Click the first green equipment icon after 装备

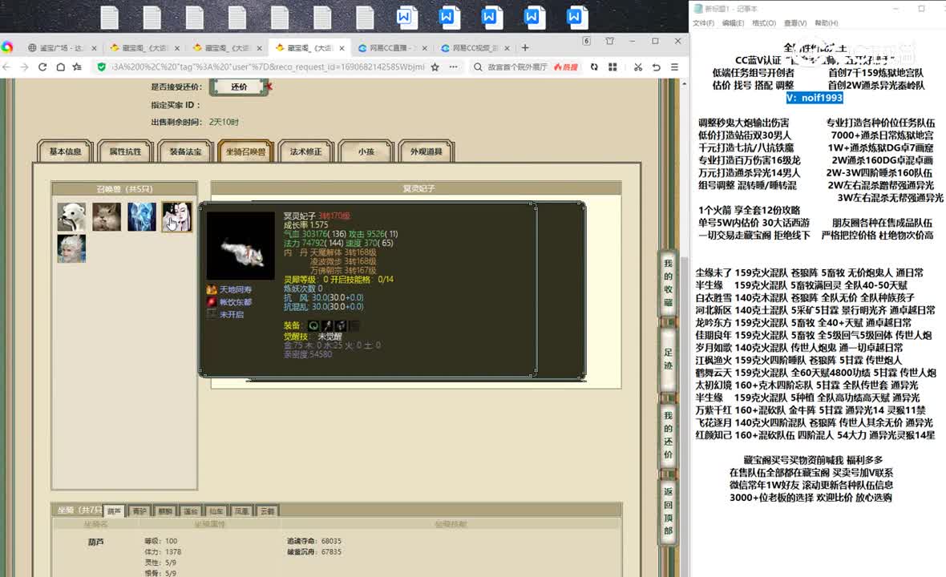[x=313, y=325]
